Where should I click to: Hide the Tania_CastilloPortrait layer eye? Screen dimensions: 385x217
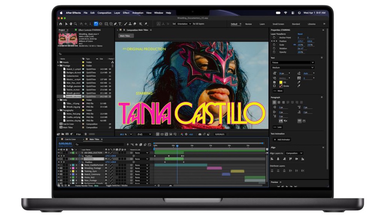point(59,165)
